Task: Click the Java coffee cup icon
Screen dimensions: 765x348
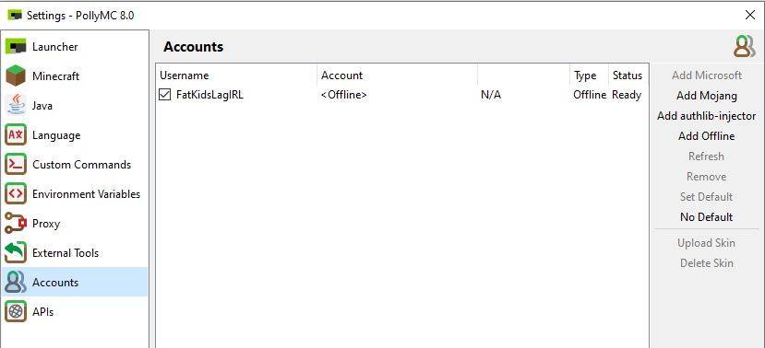Action: (x=15, y=106)
